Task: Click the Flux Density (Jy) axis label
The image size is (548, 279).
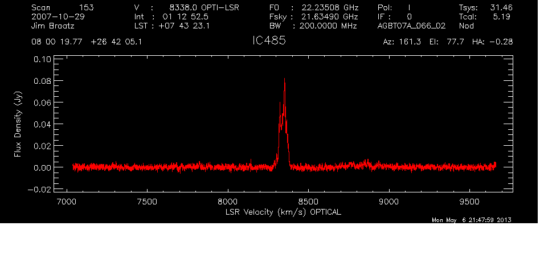Action: pyautogui.click(x=18, y=125)
